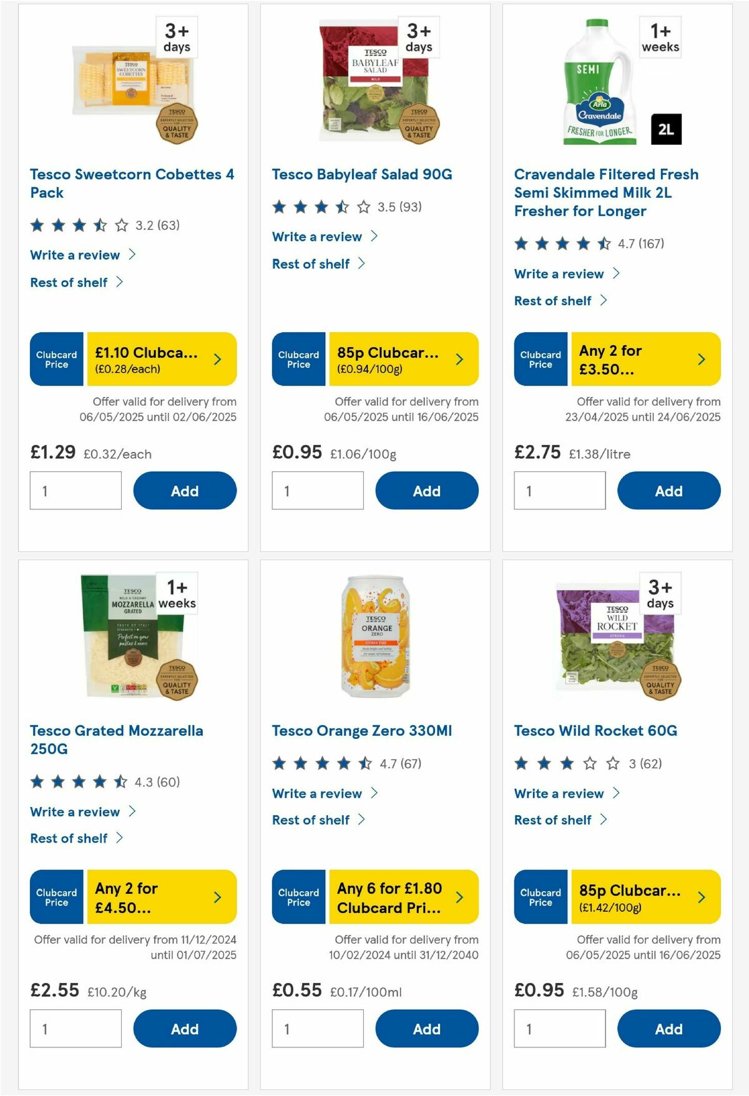Click the Clubcard Price badge on Cravendale milk
Screen dimensions: 749x1096
click(541, 360)
